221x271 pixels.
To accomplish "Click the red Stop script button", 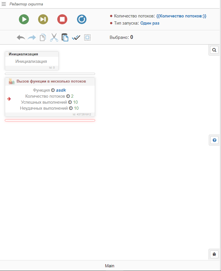I will 62,19.
